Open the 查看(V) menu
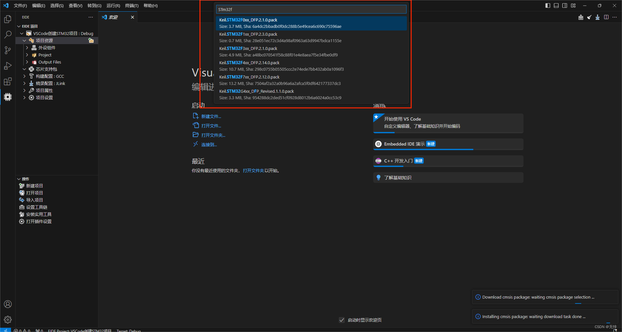The height and width of the screenshot is (332, 622). (75, 6)
